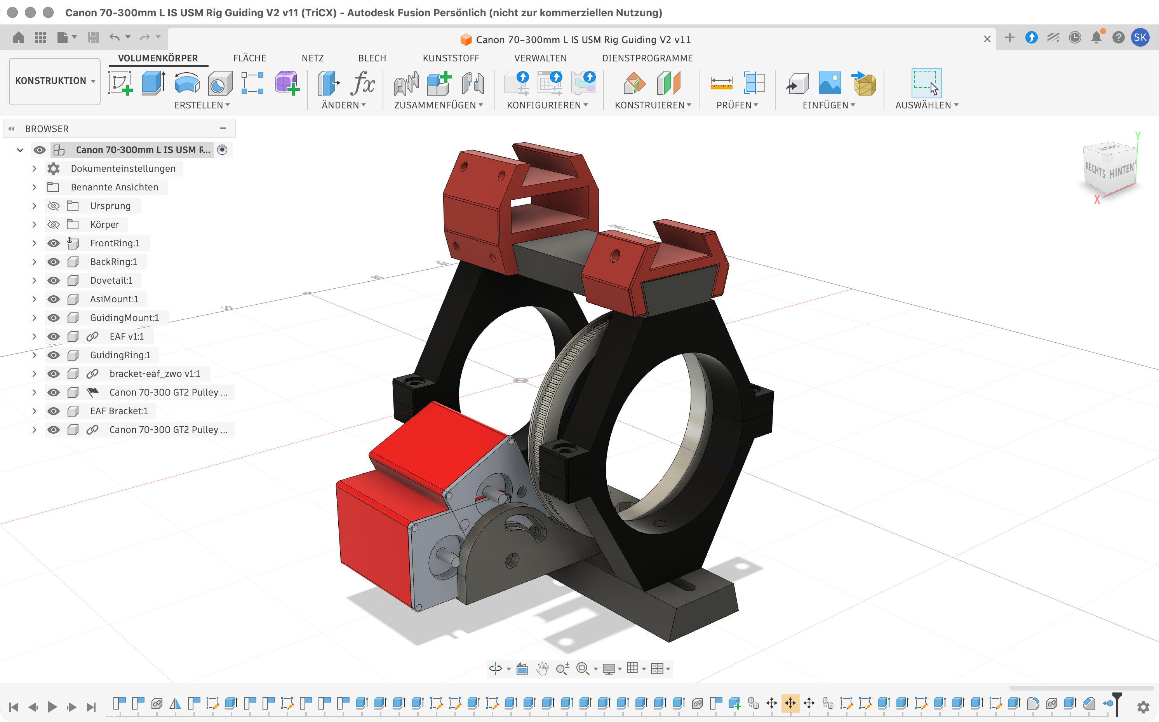The height and width of the screenshot is (722, 1159).
Task: Click the Insert Derive icon
Action: [797, 83]
